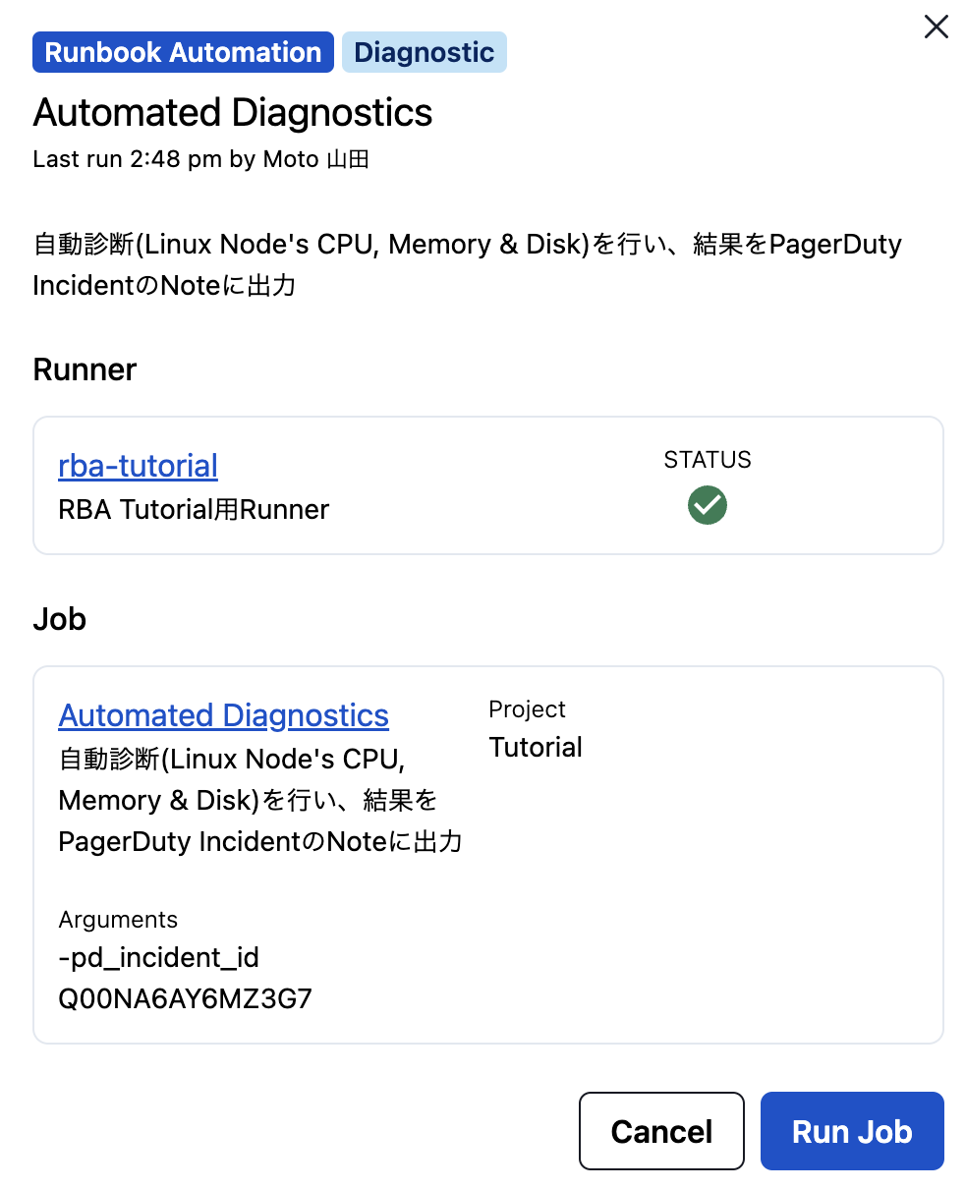Click the Diagnostic tag badge
The image size is (965, 1189).
click(x=425, y=52)
